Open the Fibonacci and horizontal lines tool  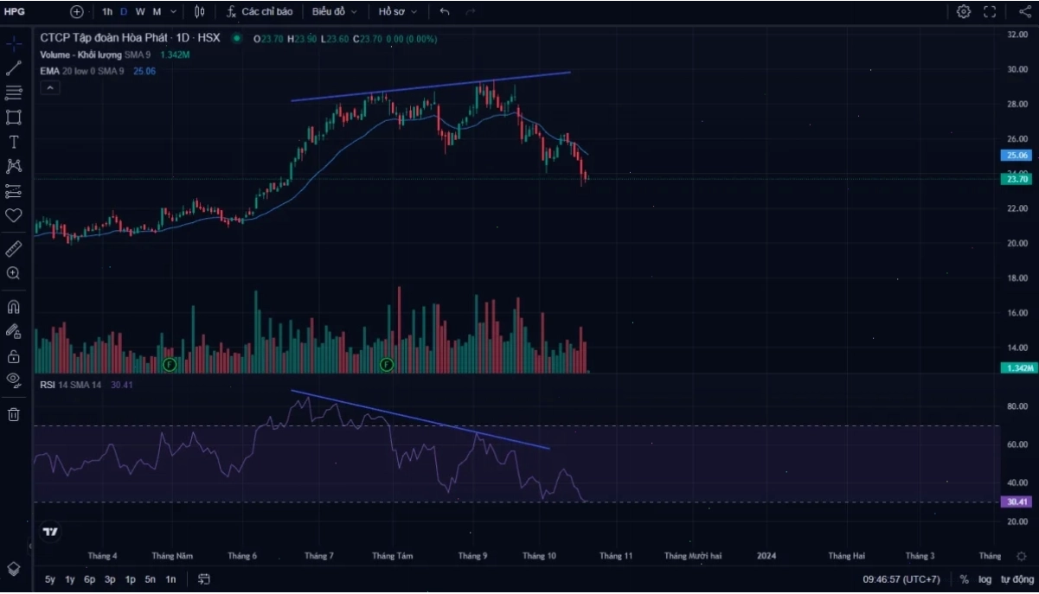tap(14, 93)
